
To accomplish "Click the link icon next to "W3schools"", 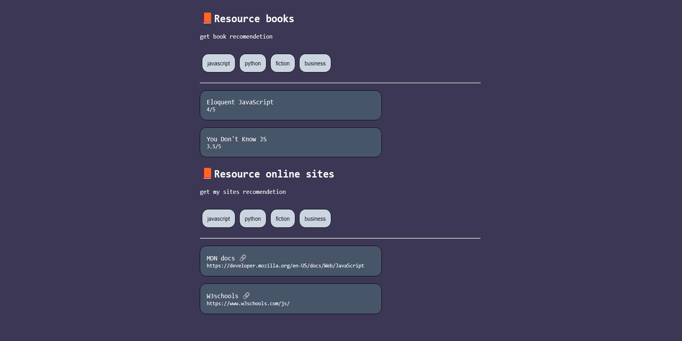I will (x=246, y=296).
